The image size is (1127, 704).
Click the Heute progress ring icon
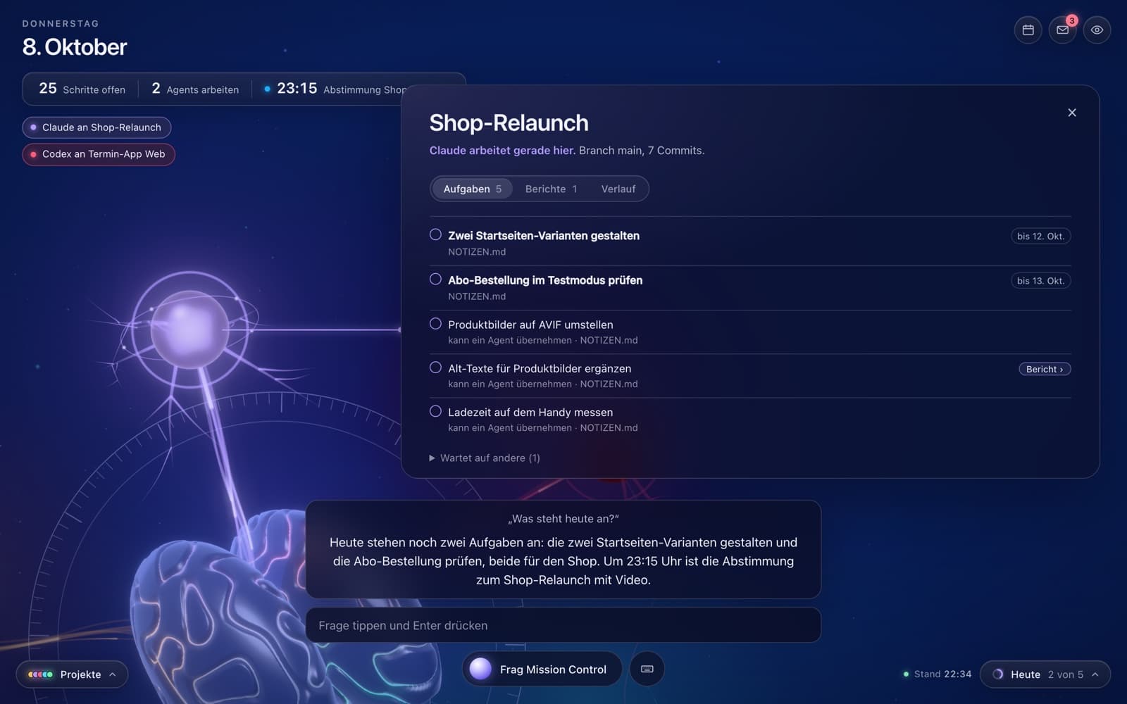click(x=998, y=674)
